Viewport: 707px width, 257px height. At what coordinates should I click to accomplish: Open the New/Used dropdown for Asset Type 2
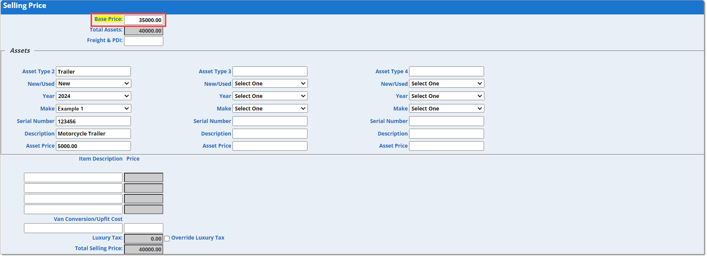tap(94, 84)
